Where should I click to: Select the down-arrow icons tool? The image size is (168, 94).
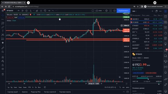3,43
